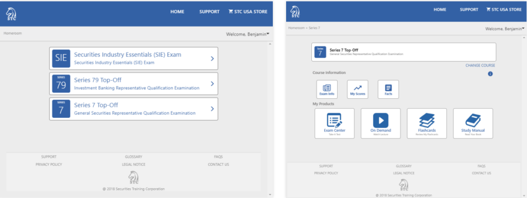Open the Flashcards product tile
The image size is (527, 198).
point(427,123)
